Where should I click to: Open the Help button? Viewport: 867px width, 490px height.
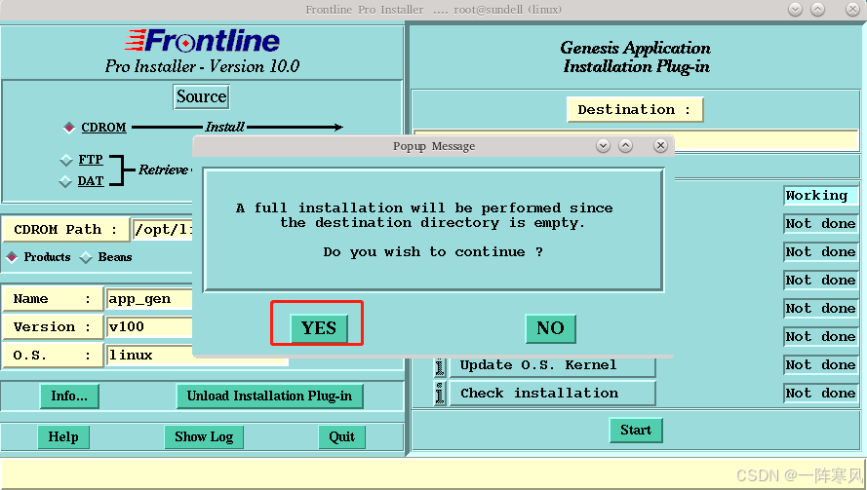pyautogui.click(x=63, y=437)
